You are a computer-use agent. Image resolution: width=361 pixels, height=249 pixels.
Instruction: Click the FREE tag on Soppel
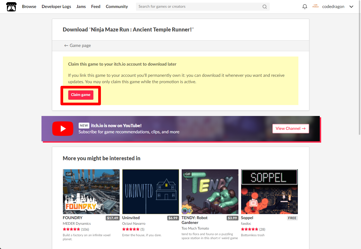pos(292,218)
